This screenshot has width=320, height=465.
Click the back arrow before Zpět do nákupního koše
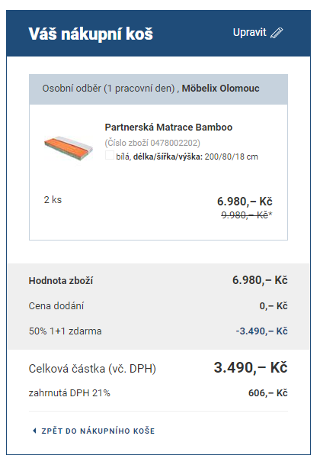34,431
